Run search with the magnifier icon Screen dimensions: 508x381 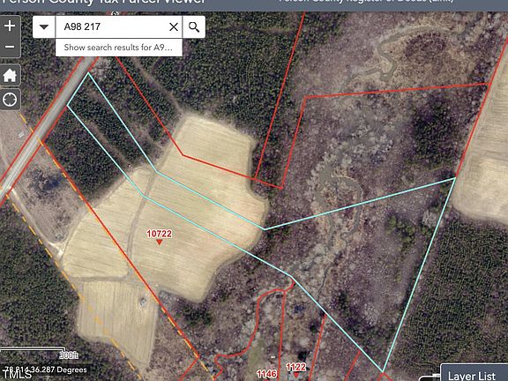[194, 26]
